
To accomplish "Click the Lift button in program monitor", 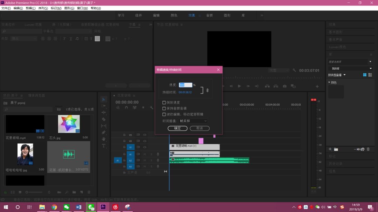I will coord(267,86).
